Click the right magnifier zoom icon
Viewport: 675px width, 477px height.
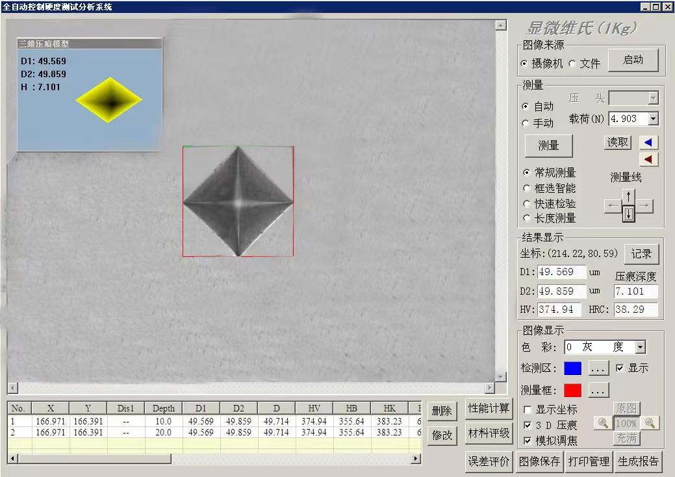(649, 423)
